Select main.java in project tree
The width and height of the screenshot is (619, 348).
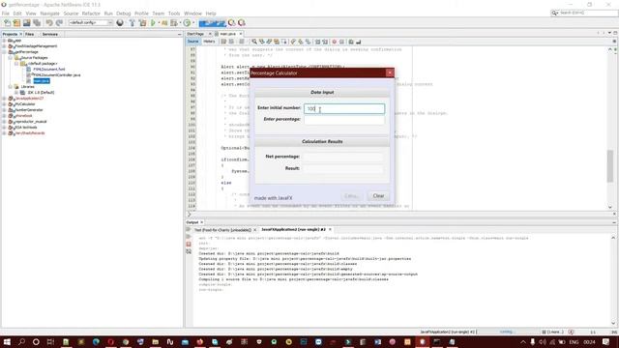pyautogui.click(x=42, y=81)
